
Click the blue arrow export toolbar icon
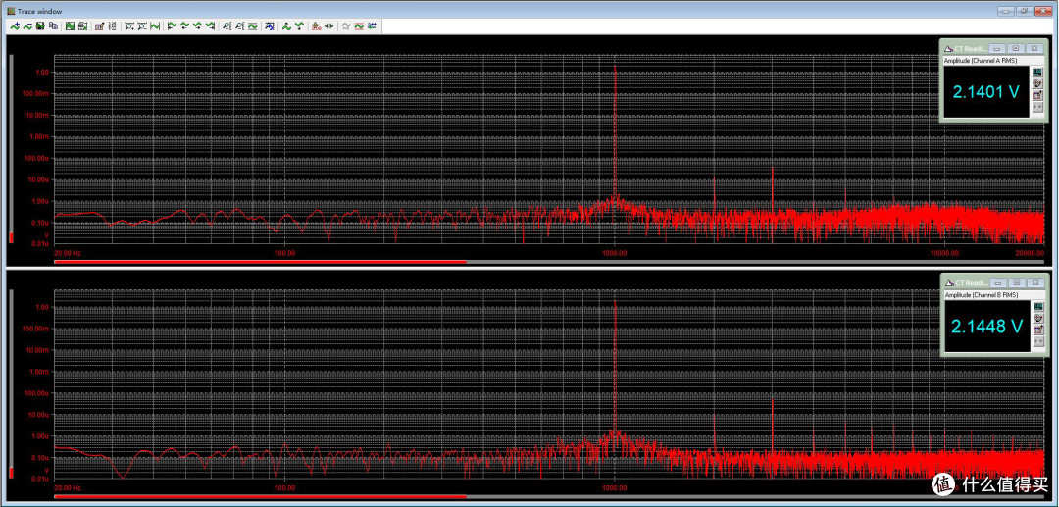coord(270,26)
